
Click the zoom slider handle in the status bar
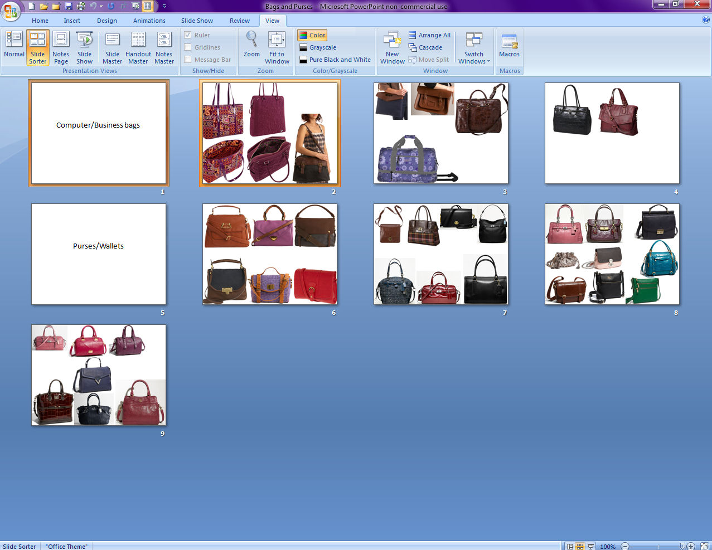tap(683, 547)
